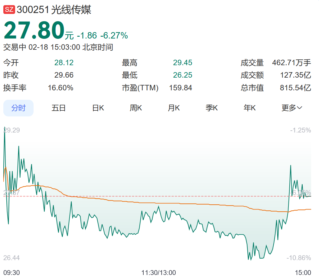
Task: Show the 周K weekly chart
Action: (136, 108)
